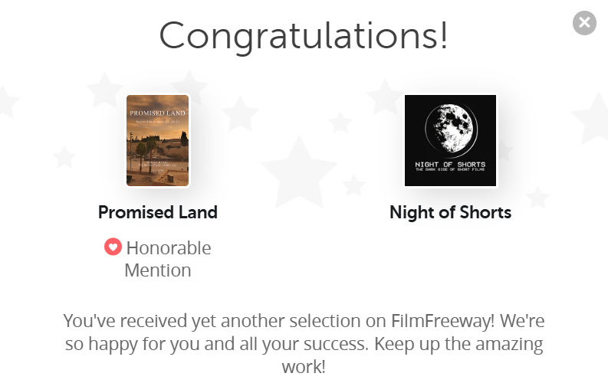Select the Honorable Mention award label
The image size is (608, 383).
158,259
